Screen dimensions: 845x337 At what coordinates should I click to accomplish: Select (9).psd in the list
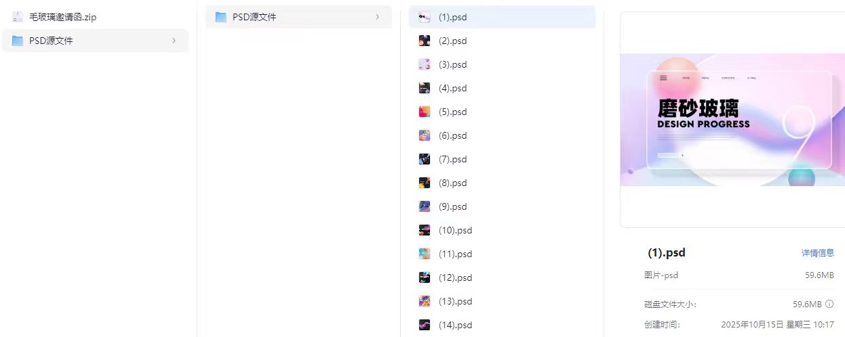[x=502, y=206]
